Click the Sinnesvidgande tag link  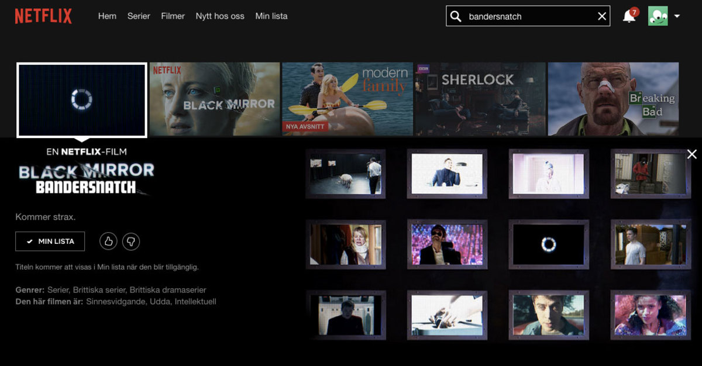point(112,302)
